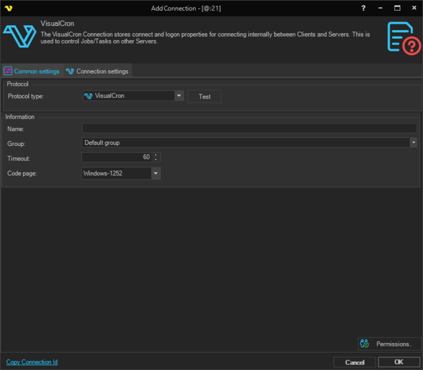Click the VisualCron logo in title bar
Viewport: 423px width, 370px height.
pos(8,8)
